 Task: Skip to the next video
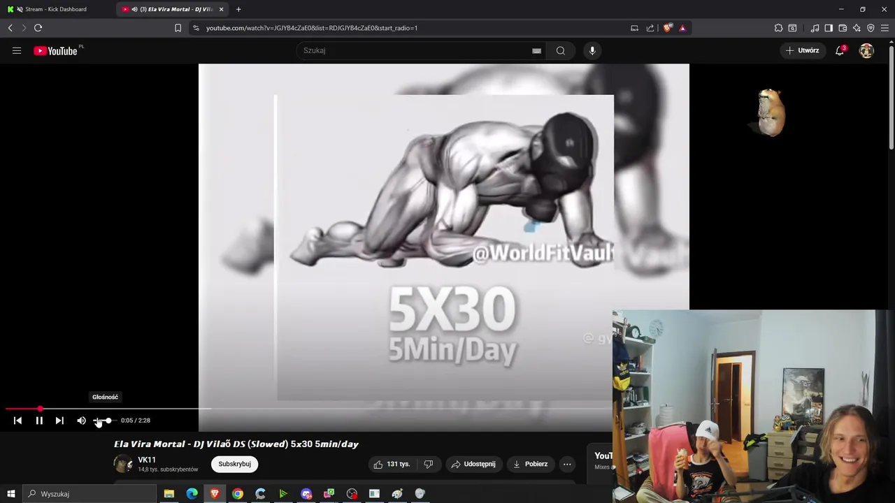pos(59,421)
